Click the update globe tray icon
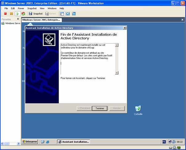 click(x=174, y=142)
